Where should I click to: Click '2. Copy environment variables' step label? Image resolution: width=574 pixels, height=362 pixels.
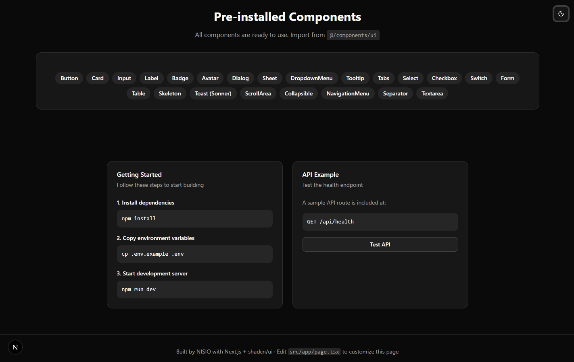156,238
